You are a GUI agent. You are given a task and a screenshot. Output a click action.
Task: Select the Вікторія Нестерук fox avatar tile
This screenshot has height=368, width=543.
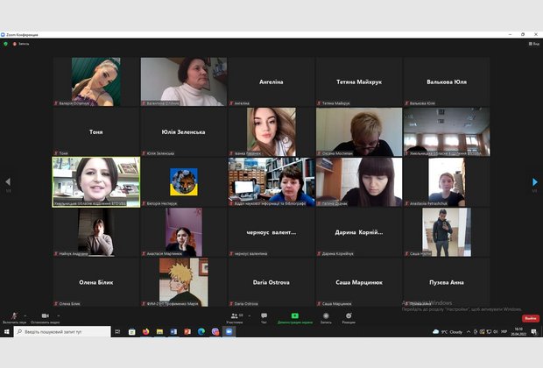coord(184,182)
